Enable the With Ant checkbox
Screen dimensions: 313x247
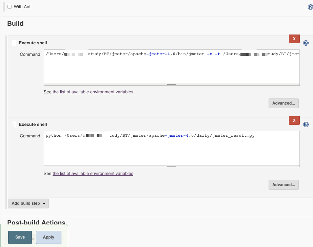point(9,7)
